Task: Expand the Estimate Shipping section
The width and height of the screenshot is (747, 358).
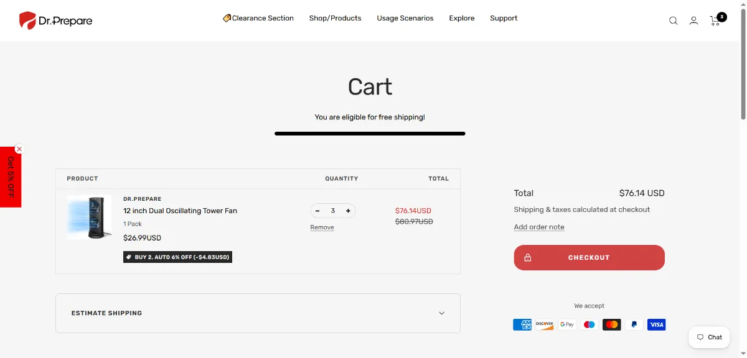Action: (x=258, y=313)
